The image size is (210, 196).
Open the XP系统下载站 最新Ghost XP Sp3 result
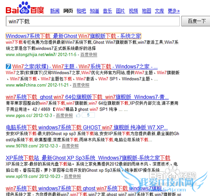[88, 158]
